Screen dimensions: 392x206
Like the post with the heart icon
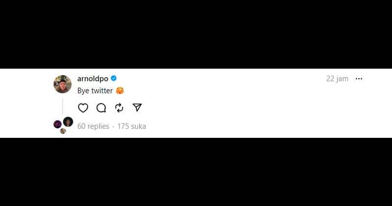(83, 108)
